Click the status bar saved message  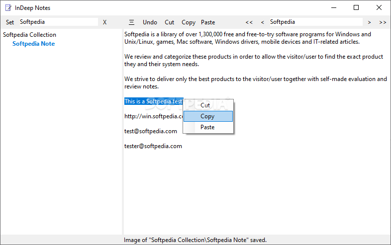click(195, 240)
